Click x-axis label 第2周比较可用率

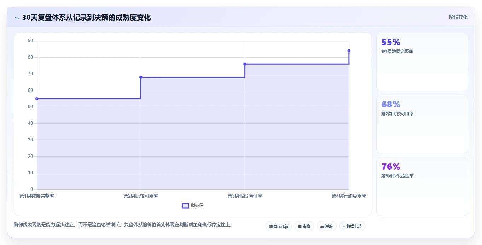(x=141, y=196)
